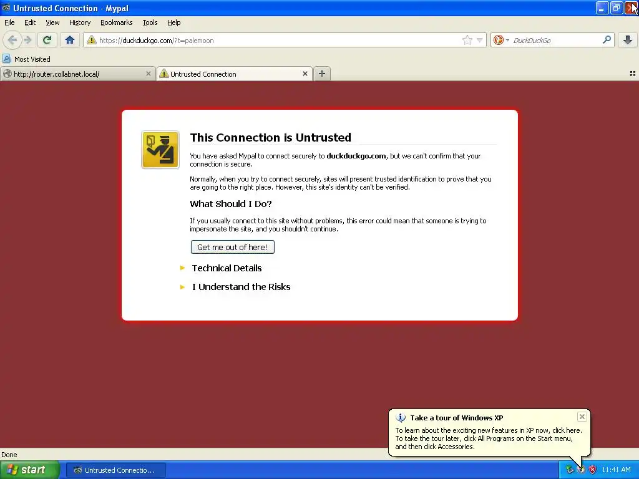Click the Get me out of here! button
The width and height of the screenshot is (639, 479).
click(x=232, y=247)
